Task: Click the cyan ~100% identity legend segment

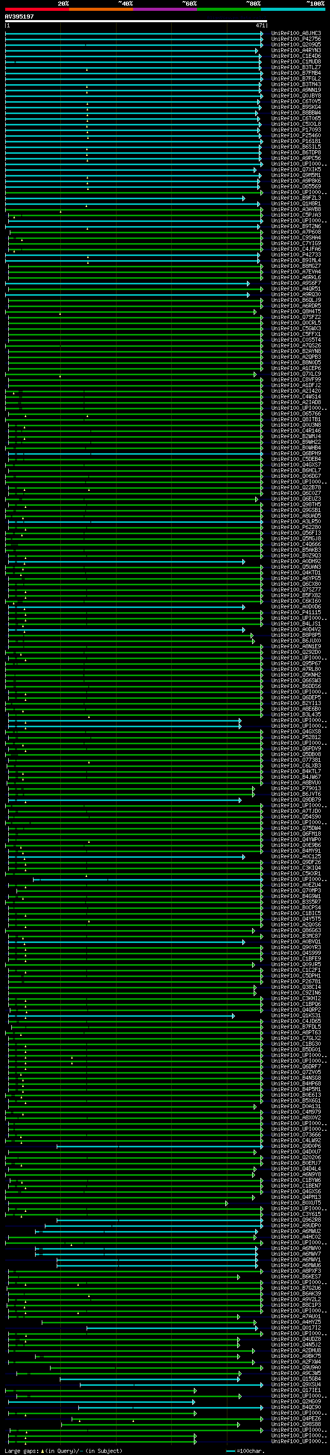Action: click(292, 9)
